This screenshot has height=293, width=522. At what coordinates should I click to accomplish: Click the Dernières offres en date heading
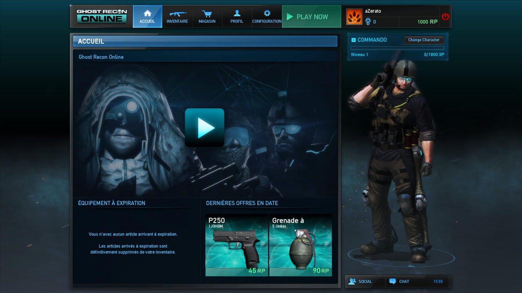242,203
